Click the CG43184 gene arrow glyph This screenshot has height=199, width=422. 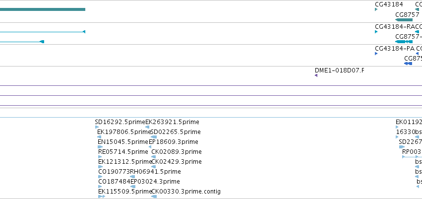[376, 9]
